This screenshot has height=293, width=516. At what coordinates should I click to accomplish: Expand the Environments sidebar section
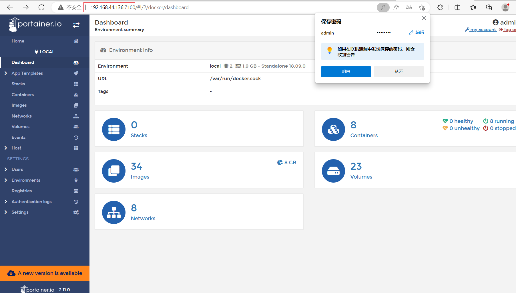coord(6,180)
